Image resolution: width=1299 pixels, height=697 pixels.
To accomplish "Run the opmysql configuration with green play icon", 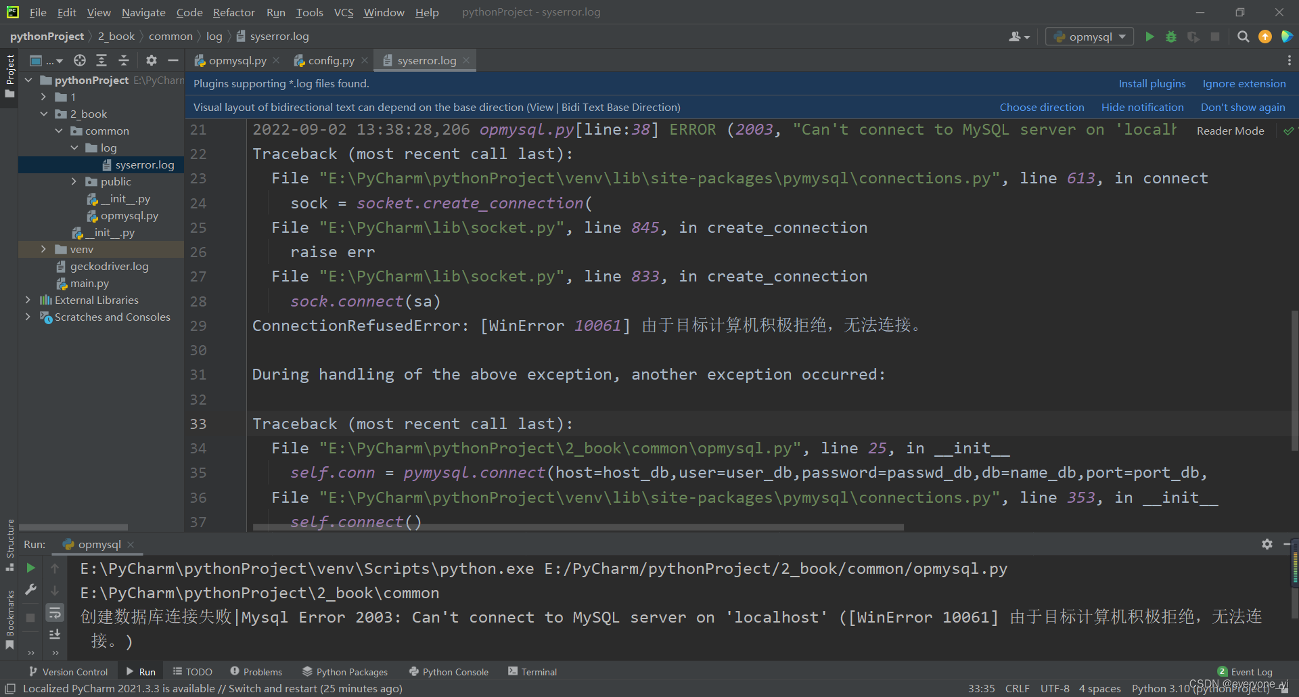I will click(1149, 37).
